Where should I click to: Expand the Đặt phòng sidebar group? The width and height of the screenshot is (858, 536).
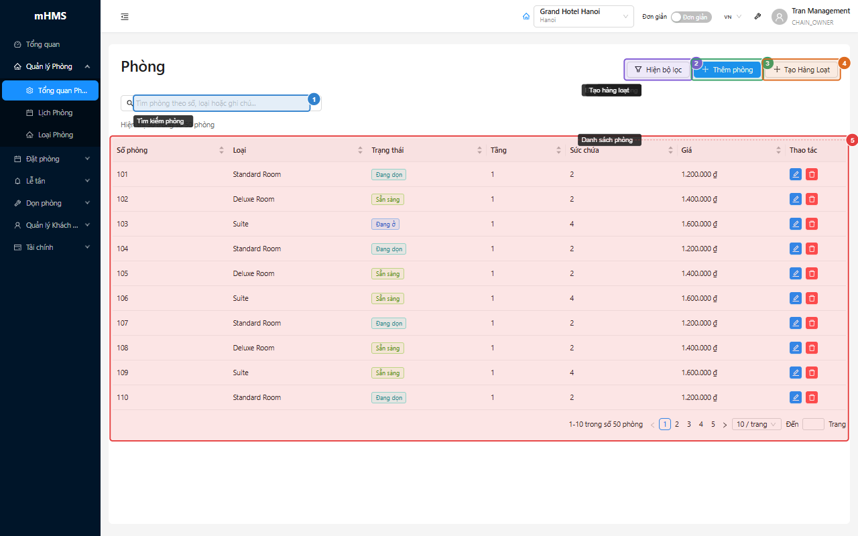(x=50, y=159)
